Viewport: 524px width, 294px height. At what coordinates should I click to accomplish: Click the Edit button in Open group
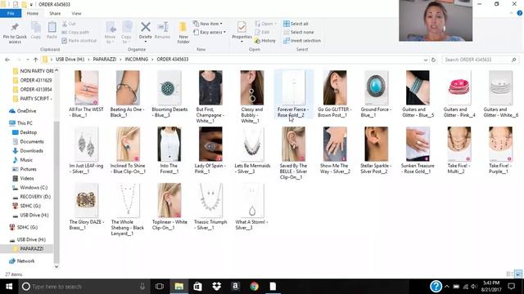point(262,32)
